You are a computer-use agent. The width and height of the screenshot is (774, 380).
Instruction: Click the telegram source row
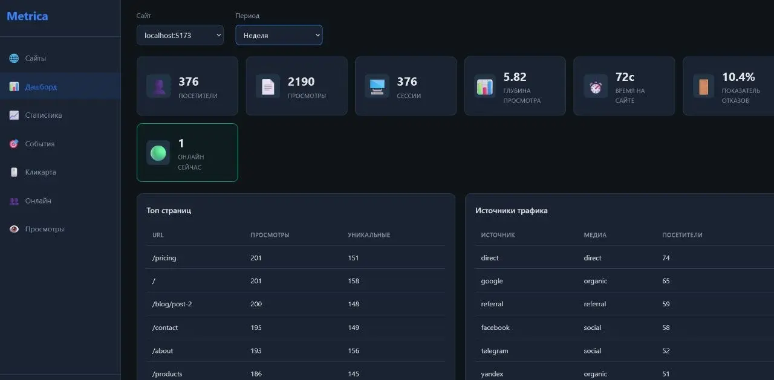pyautogui.click(x=625, y=350)
